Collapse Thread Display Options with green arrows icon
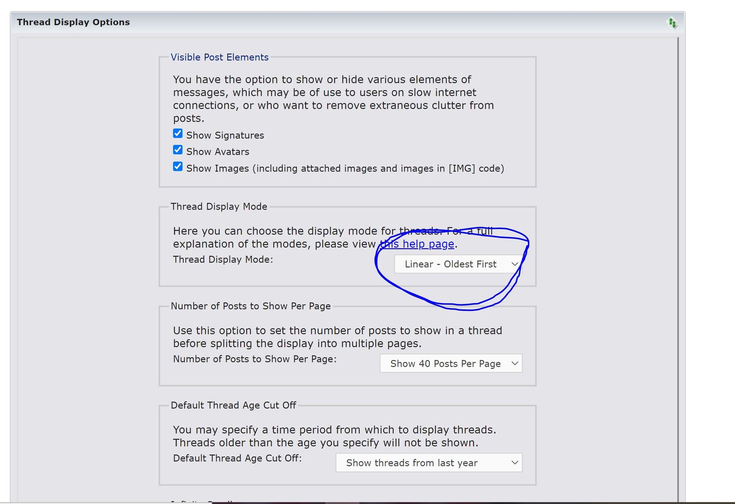 click(672, 23)
